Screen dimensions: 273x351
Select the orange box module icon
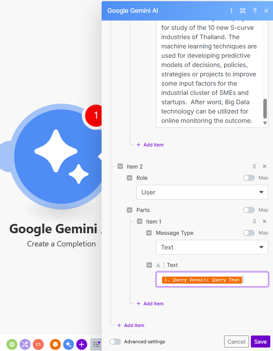pyautogui.click(x=56, y=344)
